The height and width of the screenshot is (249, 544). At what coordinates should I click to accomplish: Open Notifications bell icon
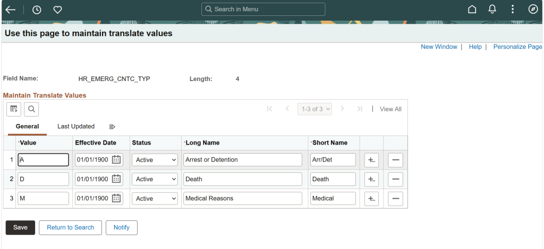click(492, 10)
